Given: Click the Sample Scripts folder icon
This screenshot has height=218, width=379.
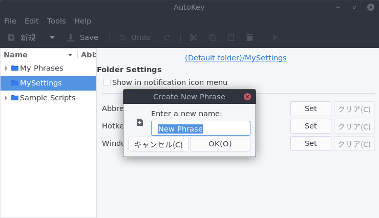Looking at the screenshot, I should point(15,98).
